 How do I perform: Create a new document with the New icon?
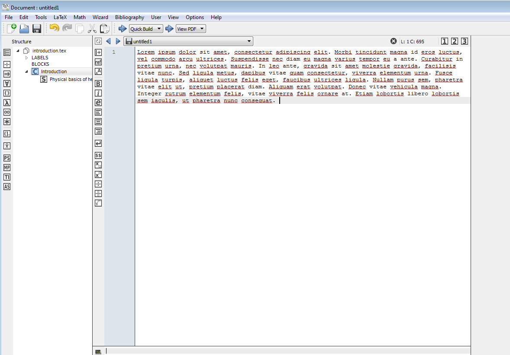click(x=11, y=29)
